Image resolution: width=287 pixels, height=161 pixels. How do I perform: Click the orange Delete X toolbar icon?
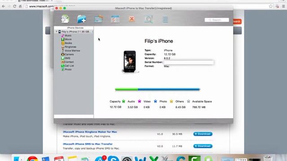[x=132, y=19]
